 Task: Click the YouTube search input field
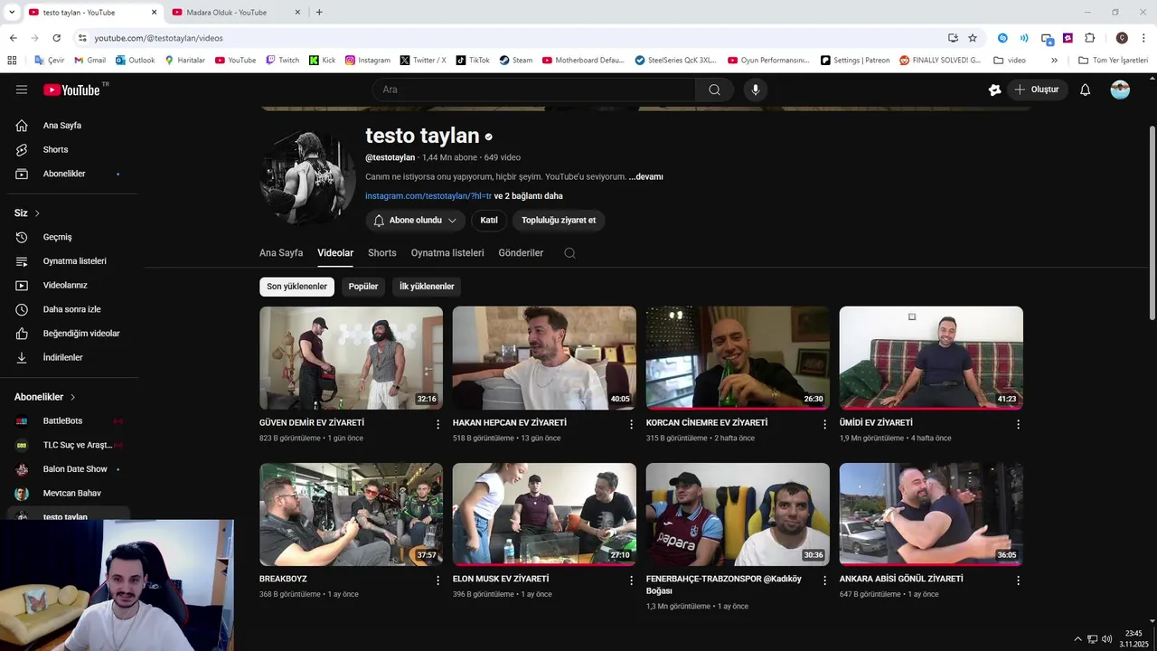533,90
